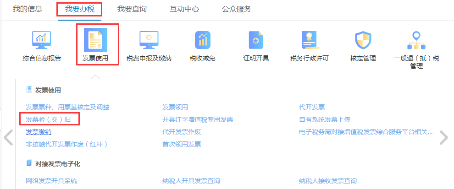Screen dimensions: 454x189
Task: Switch to the 公众服务 tab
Action: pos(237,9)
